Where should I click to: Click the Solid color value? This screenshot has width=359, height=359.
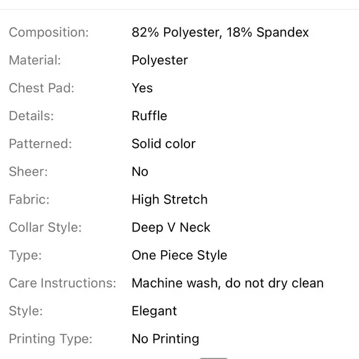pos(163,144)
